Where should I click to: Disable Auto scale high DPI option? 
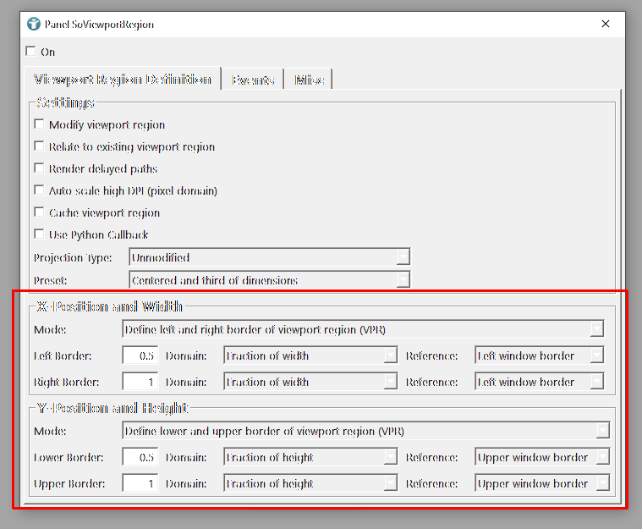pos(40,191)
